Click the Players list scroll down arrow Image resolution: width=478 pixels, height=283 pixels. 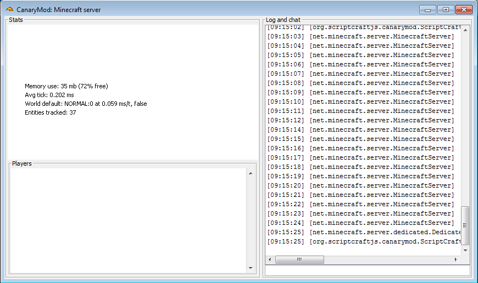click(251, 268)
